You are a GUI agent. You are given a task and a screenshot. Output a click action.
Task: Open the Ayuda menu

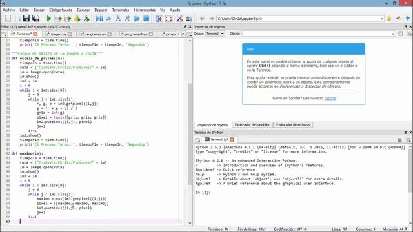pos(175,10)
